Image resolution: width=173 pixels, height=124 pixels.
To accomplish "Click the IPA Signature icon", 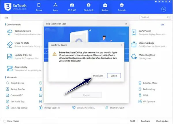I will point(140,101).
